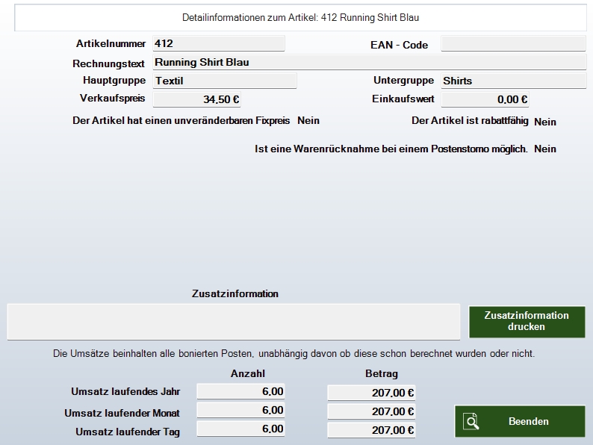Click the Einkaufswert field 0,00 €
Screen dimensions: 593x445
(485, 99)
